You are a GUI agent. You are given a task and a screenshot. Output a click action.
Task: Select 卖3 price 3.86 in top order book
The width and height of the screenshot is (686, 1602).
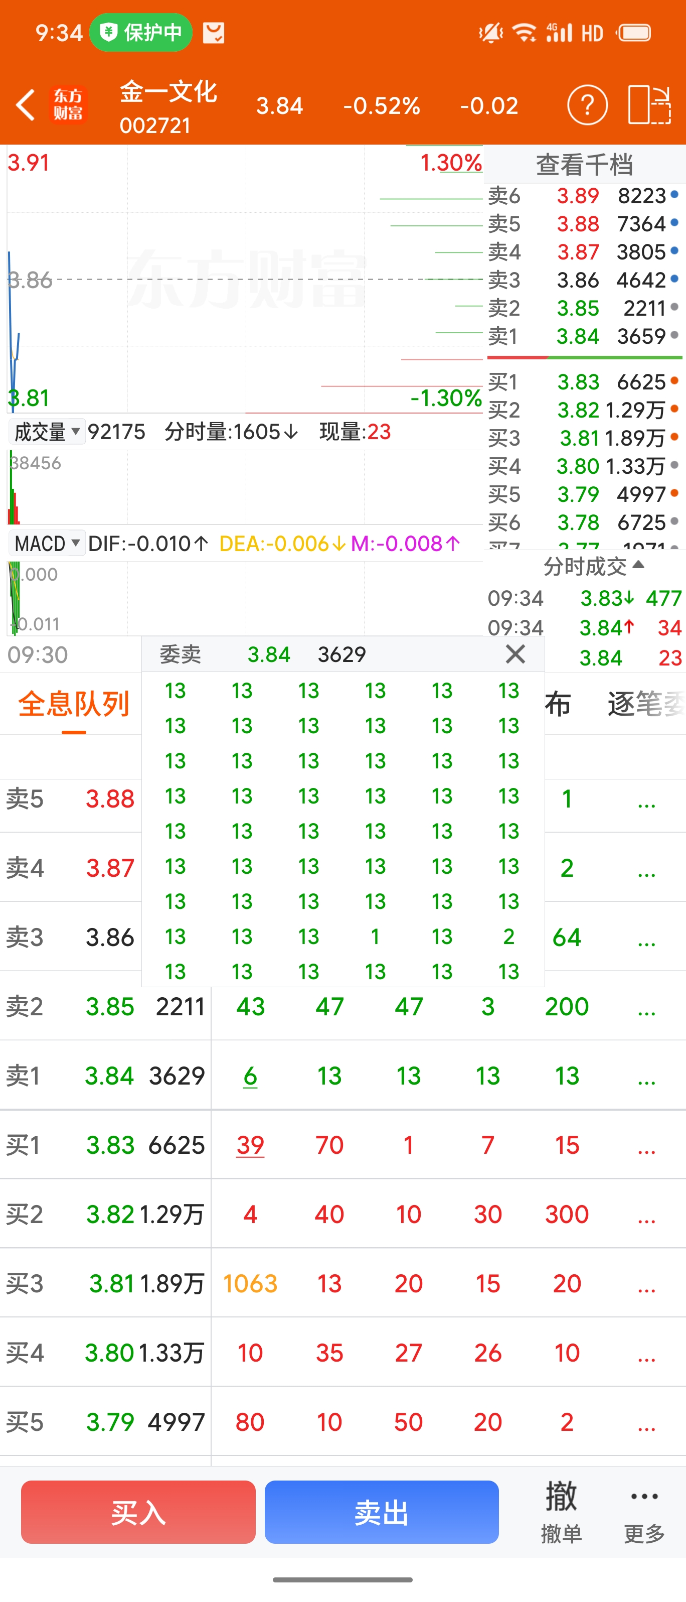[584, 280]
